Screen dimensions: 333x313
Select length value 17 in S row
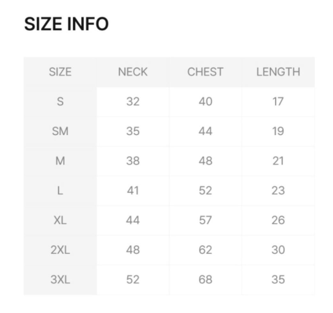[x=278, y=102]
